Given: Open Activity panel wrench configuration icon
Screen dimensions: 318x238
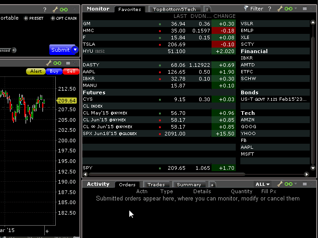Looking at the screenshot, I should [280, 184].
